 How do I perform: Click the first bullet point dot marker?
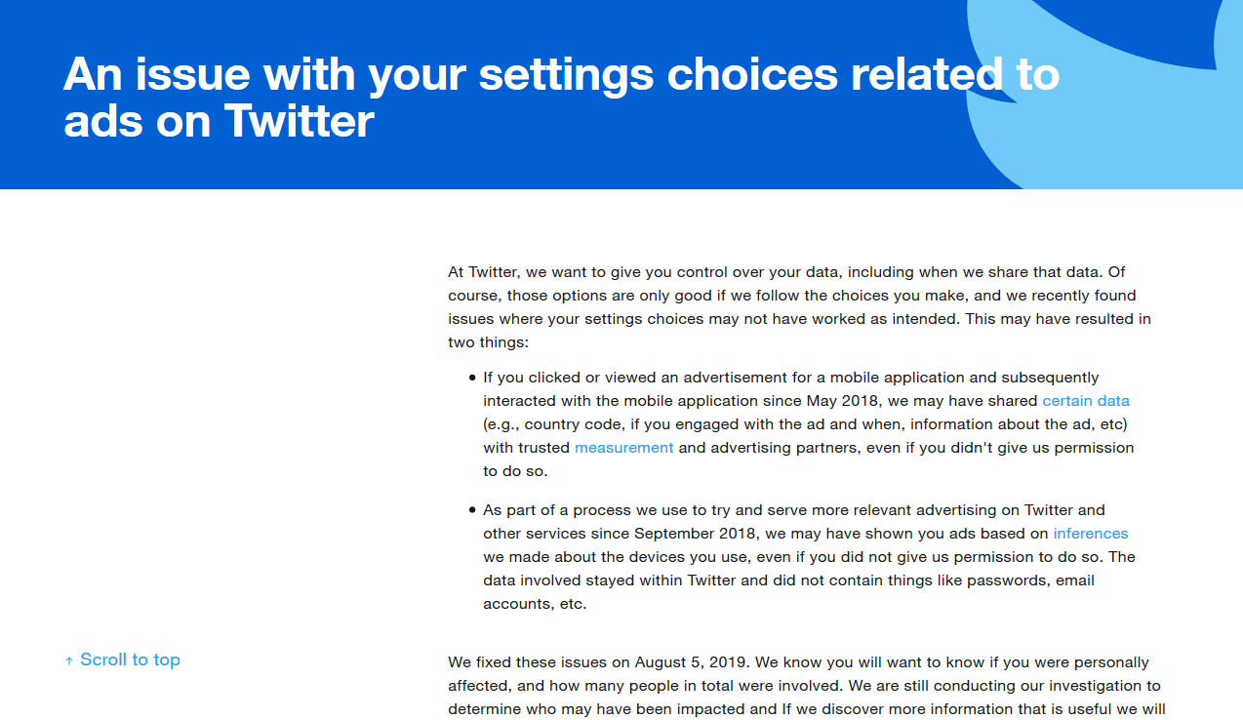coord(472,378)
